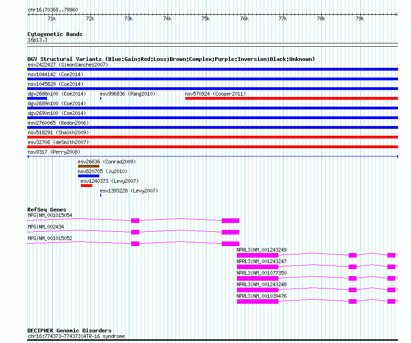Open transcript NPRL3|NM_001077350 label
This screenshot has width=411, height=343.
[261, 273]
